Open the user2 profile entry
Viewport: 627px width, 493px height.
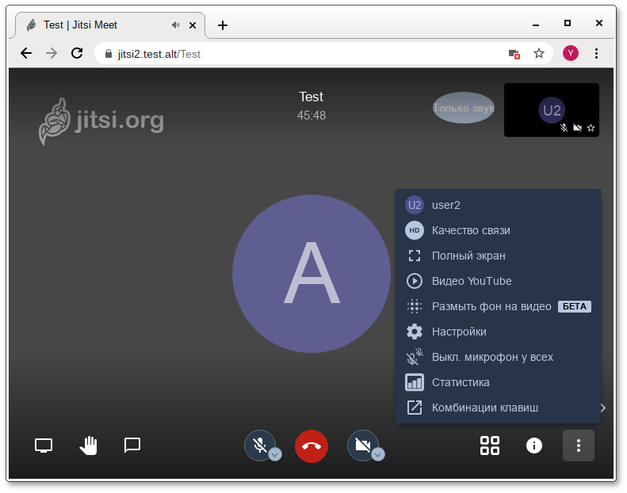tap(499, 205)
